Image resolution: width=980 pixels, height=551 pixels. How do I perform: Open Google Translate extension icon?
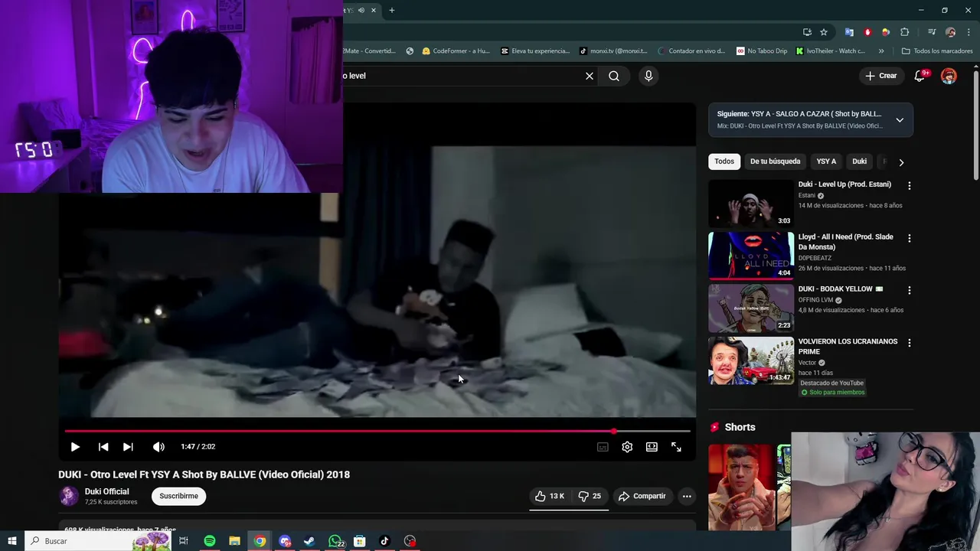849,32
